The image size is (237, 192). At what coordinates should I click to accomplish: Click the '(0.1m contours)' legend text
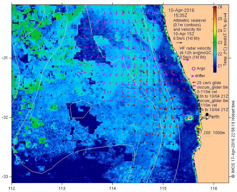(187, 25)
